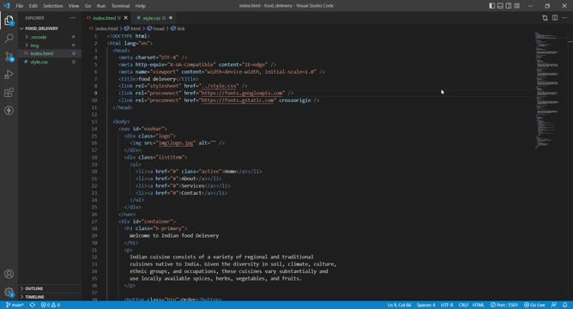Open the Manage gear icon
Image resolution: width=573 pixels, height=309 pixels.
9,292
